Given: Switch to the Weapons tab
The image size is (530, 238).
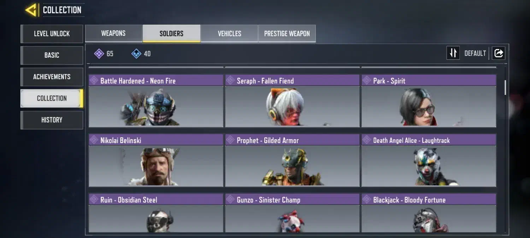Looking at the screenshot, I should 113,33.
